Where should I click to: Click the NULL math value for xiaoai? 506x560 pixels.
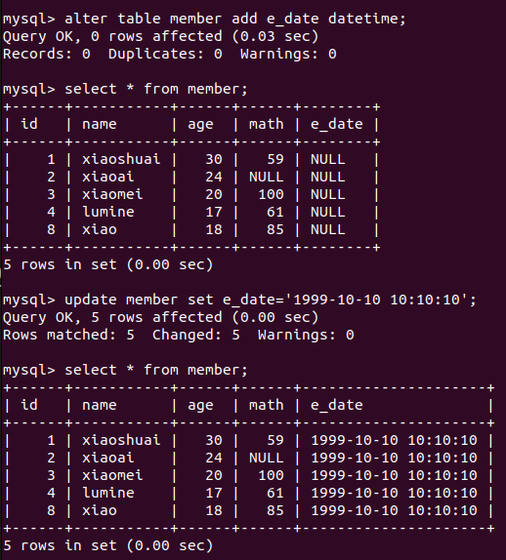266,177
